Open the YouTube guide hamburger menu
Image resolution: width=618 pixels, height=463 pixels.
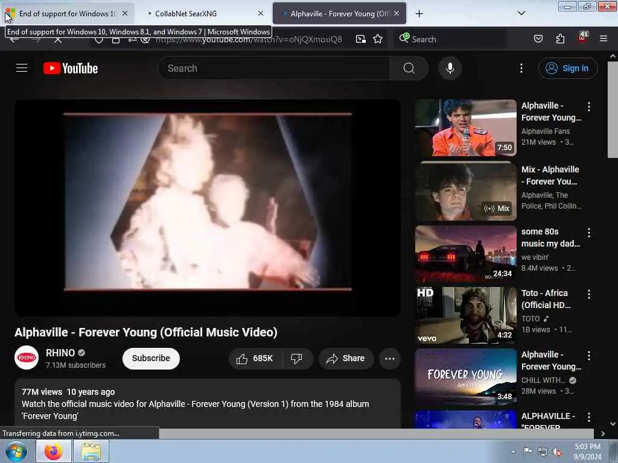[22, 68]
